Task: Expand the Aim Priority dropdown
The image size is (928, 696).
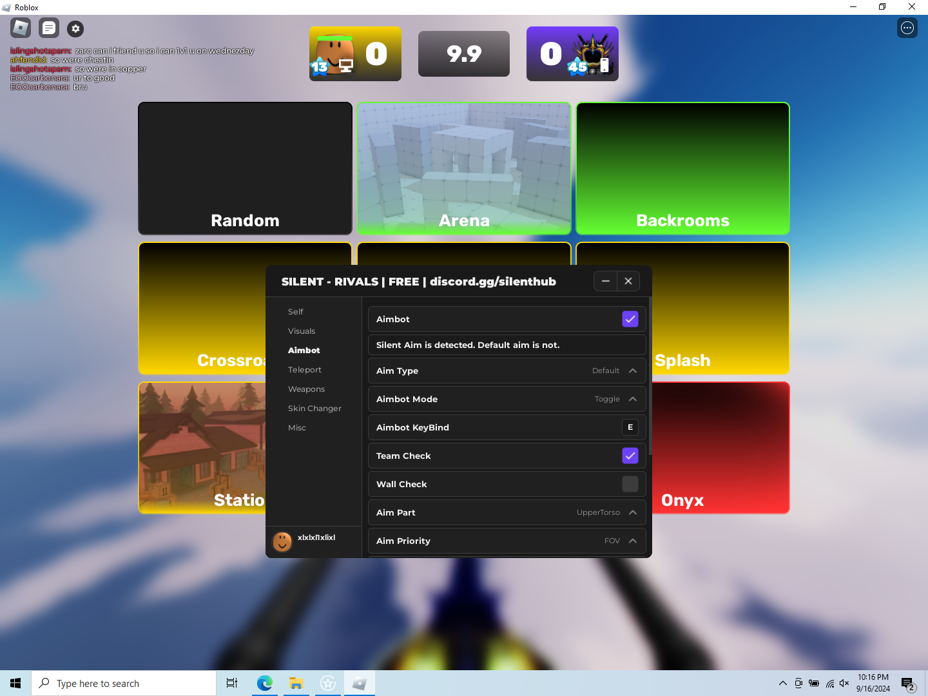Action: 507,541
